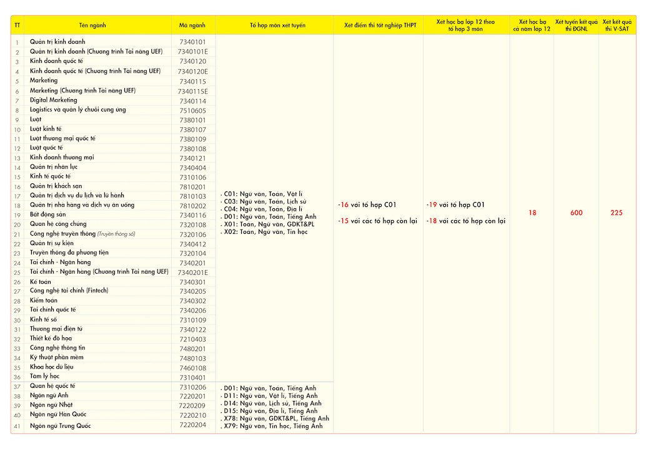Select the "Mã ngành" header cell
The image size is (646, 449).
pos(192,25)
